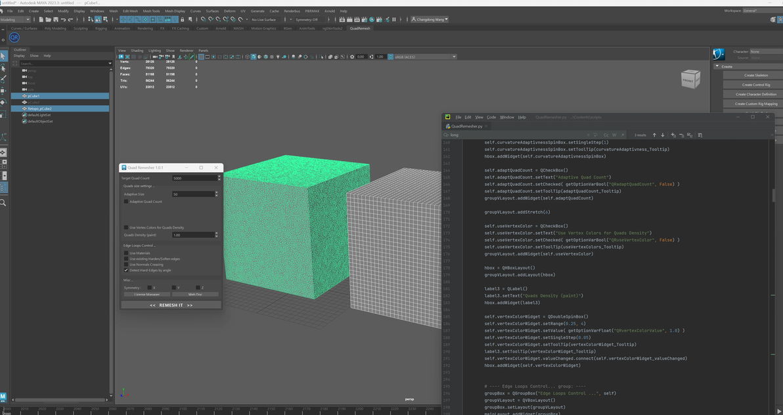Viewport: 783px width, 415px height.
Task: Click the HumanIK character icon
Action: coord(719,55)
